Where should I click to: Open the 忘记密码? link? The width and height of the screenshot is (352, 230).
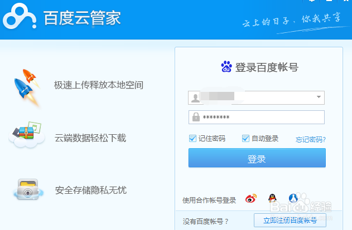click(x=311, y=139)
